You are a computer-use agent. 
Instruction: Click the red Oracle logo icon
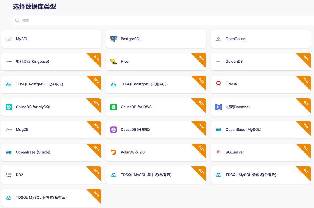[218, 84]
